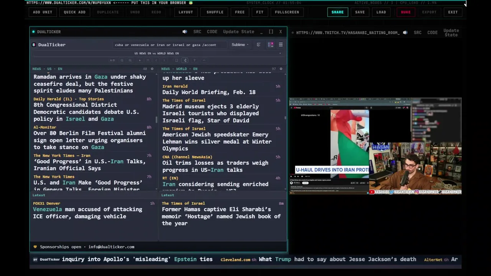491x276 pixels.
Task: Click the LOAD button
Action: coord(381,12)
